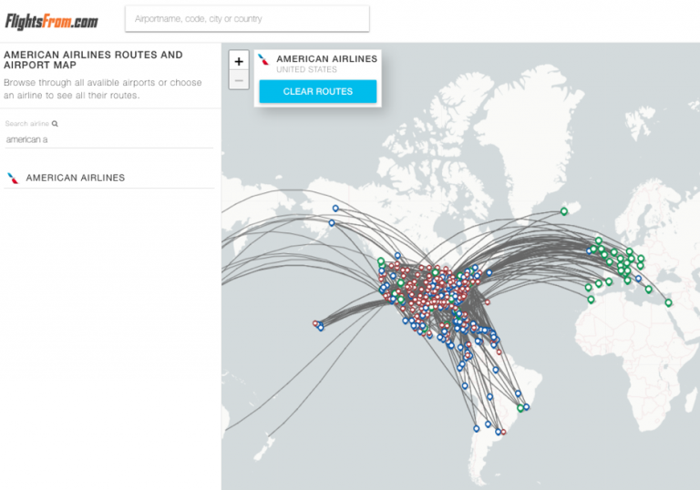
Task: Select the green airport marker in Iceland
Action: tap(564, 211)
